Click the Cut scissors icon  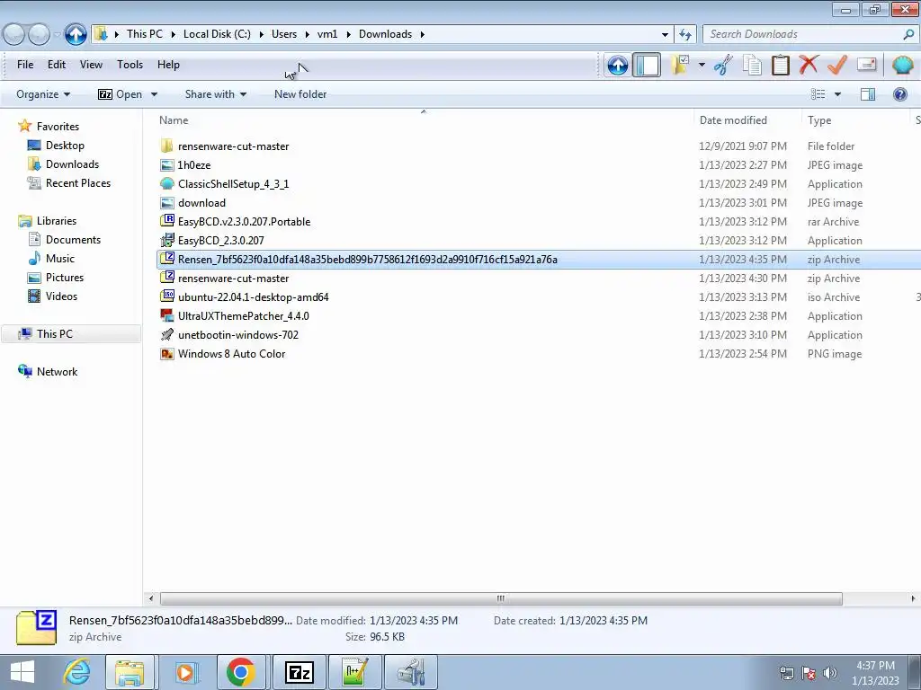point(724,65)
